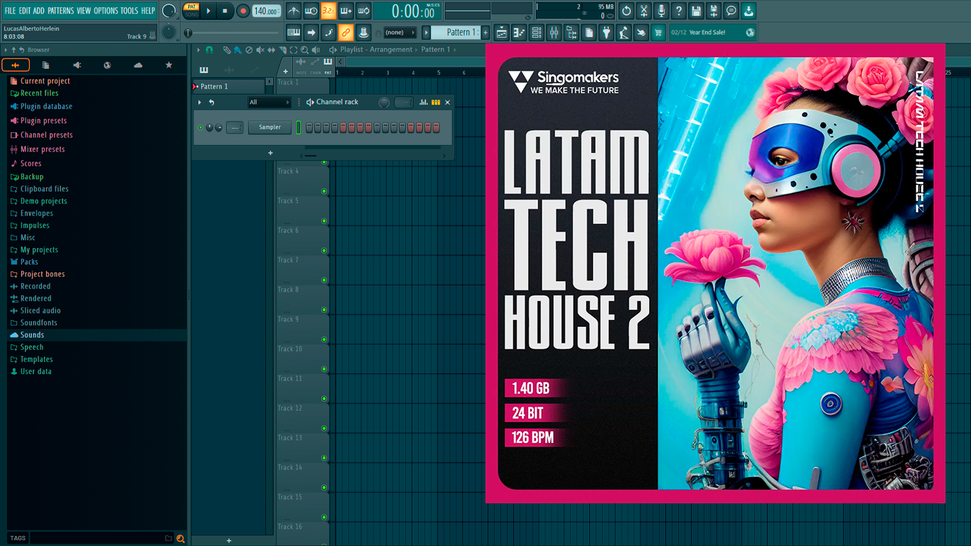Viewport: 971px width, 546px height.
Task: Open the Mixer view icon
Action: click(554, 32)
